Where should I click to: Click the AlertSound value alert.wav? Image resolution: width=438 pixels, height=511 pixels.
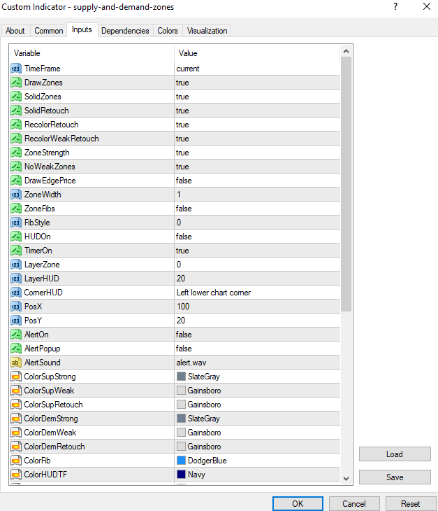tap(191, 363)
